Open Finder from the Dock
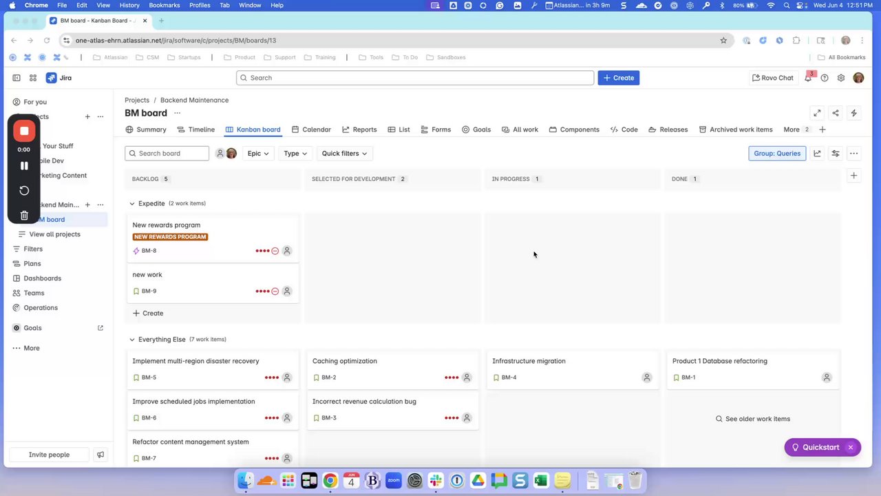Viewport: 881px width, 496px height. [x=245, y=480]
